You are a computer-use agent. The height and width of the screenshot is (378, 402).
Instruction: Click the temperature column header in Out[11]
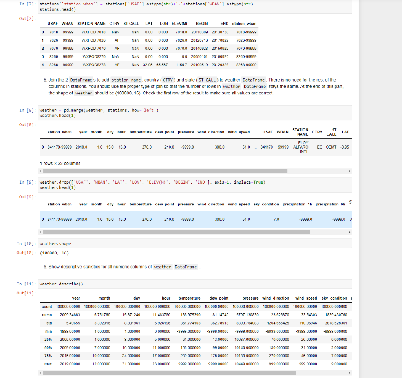pyautogui.click(x=189, y=298)
